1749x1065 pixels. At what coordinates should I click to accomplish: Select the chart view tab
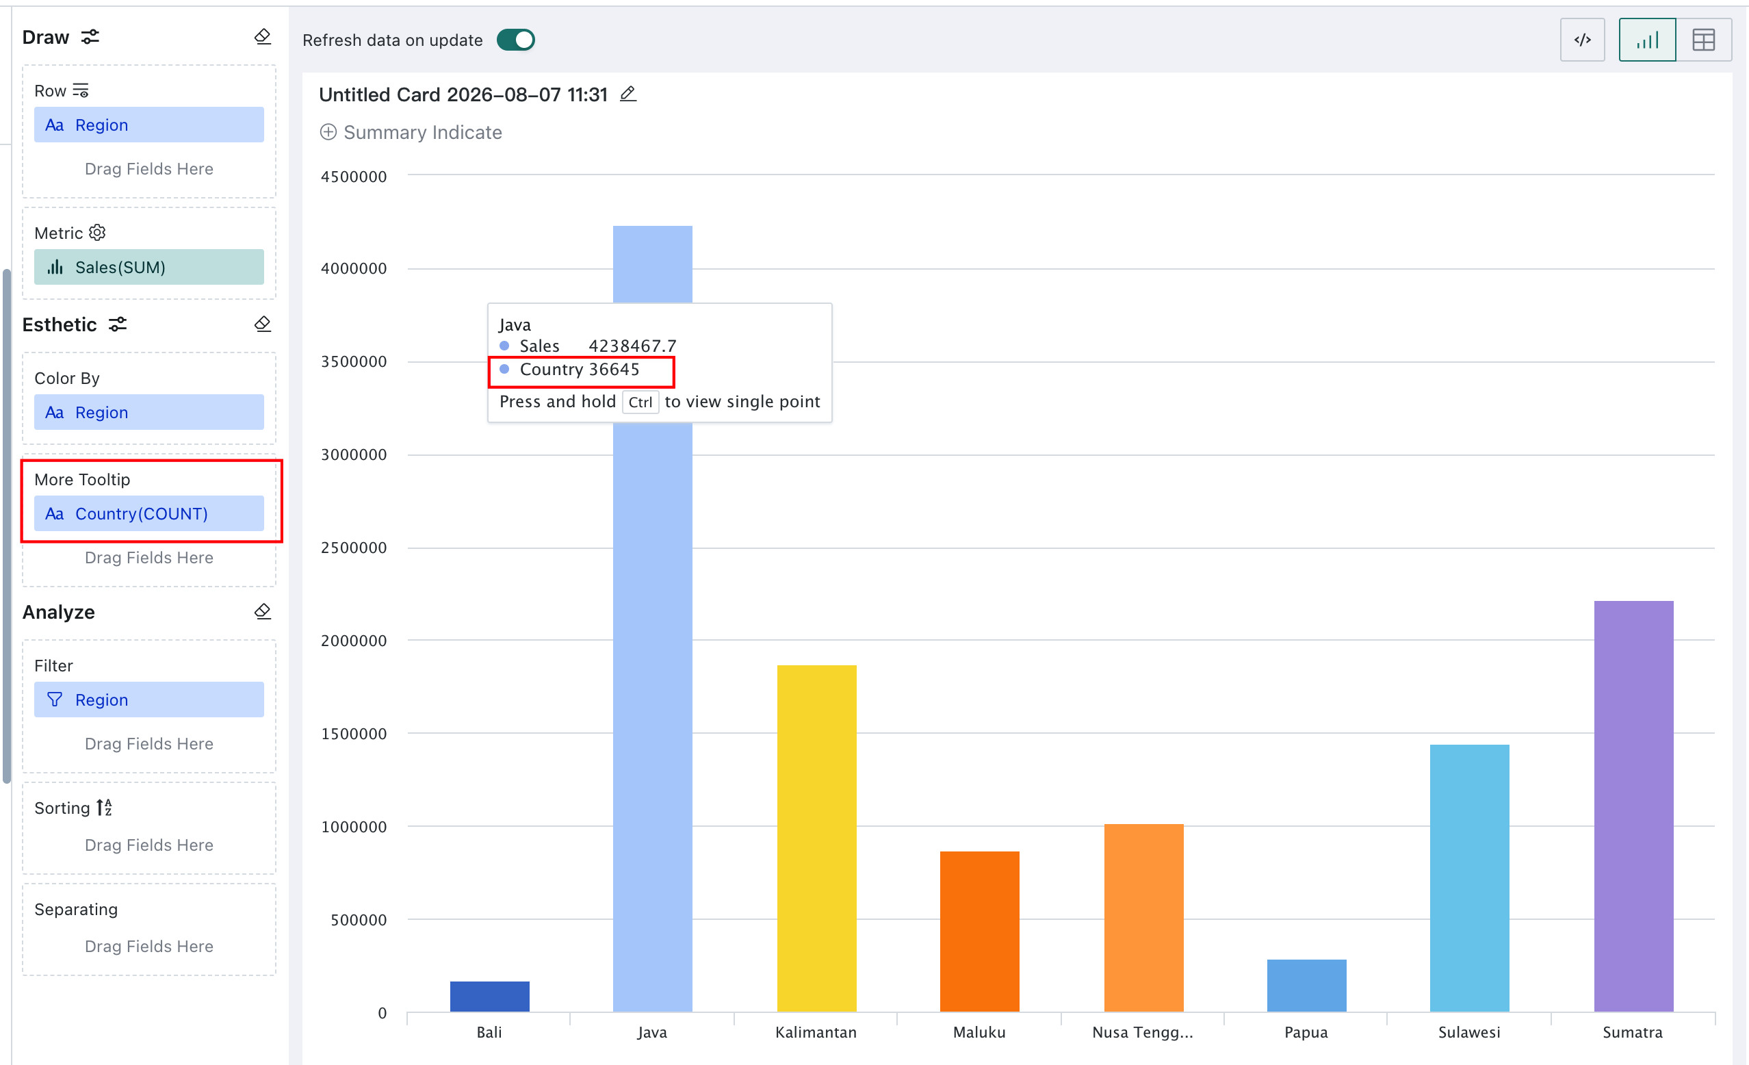click(1648, 40)
